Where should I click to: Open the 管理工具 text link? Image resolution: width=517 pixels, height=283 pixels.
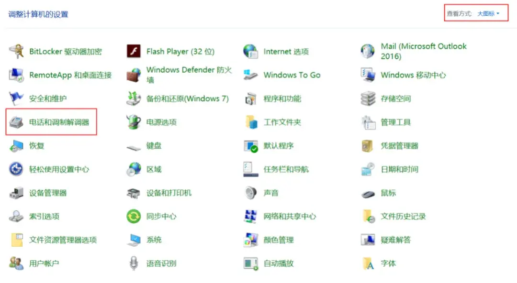click(396, 122)
